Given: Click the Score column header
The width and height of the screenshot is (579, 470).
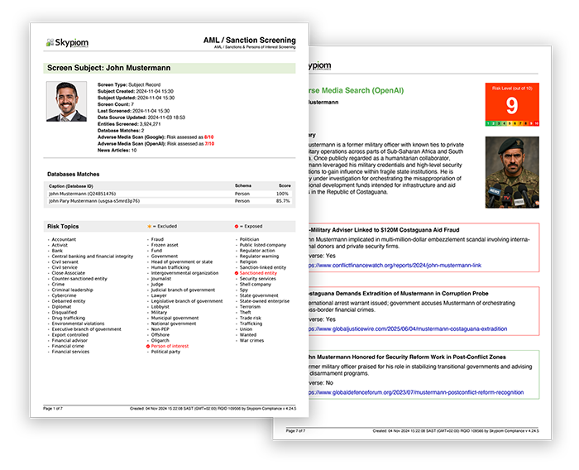Looking at the screenshot, I should coord(281,186).
